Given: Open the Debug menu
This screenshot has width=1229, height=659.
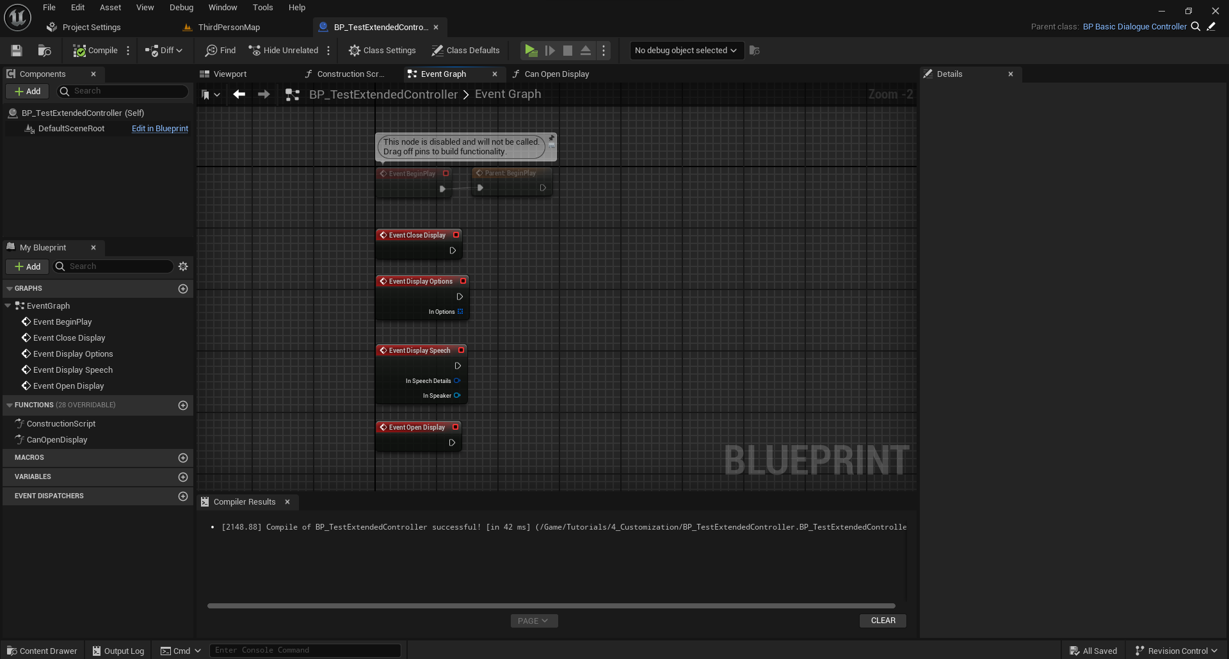Looking at the screenshot, I should (181, 8).
